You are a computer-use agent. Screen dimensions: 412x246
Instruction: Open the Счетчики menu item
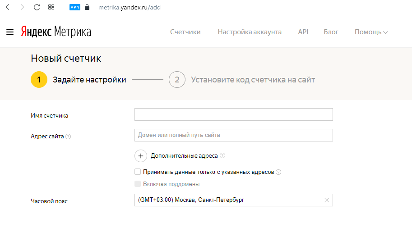[x=185, y=32]
